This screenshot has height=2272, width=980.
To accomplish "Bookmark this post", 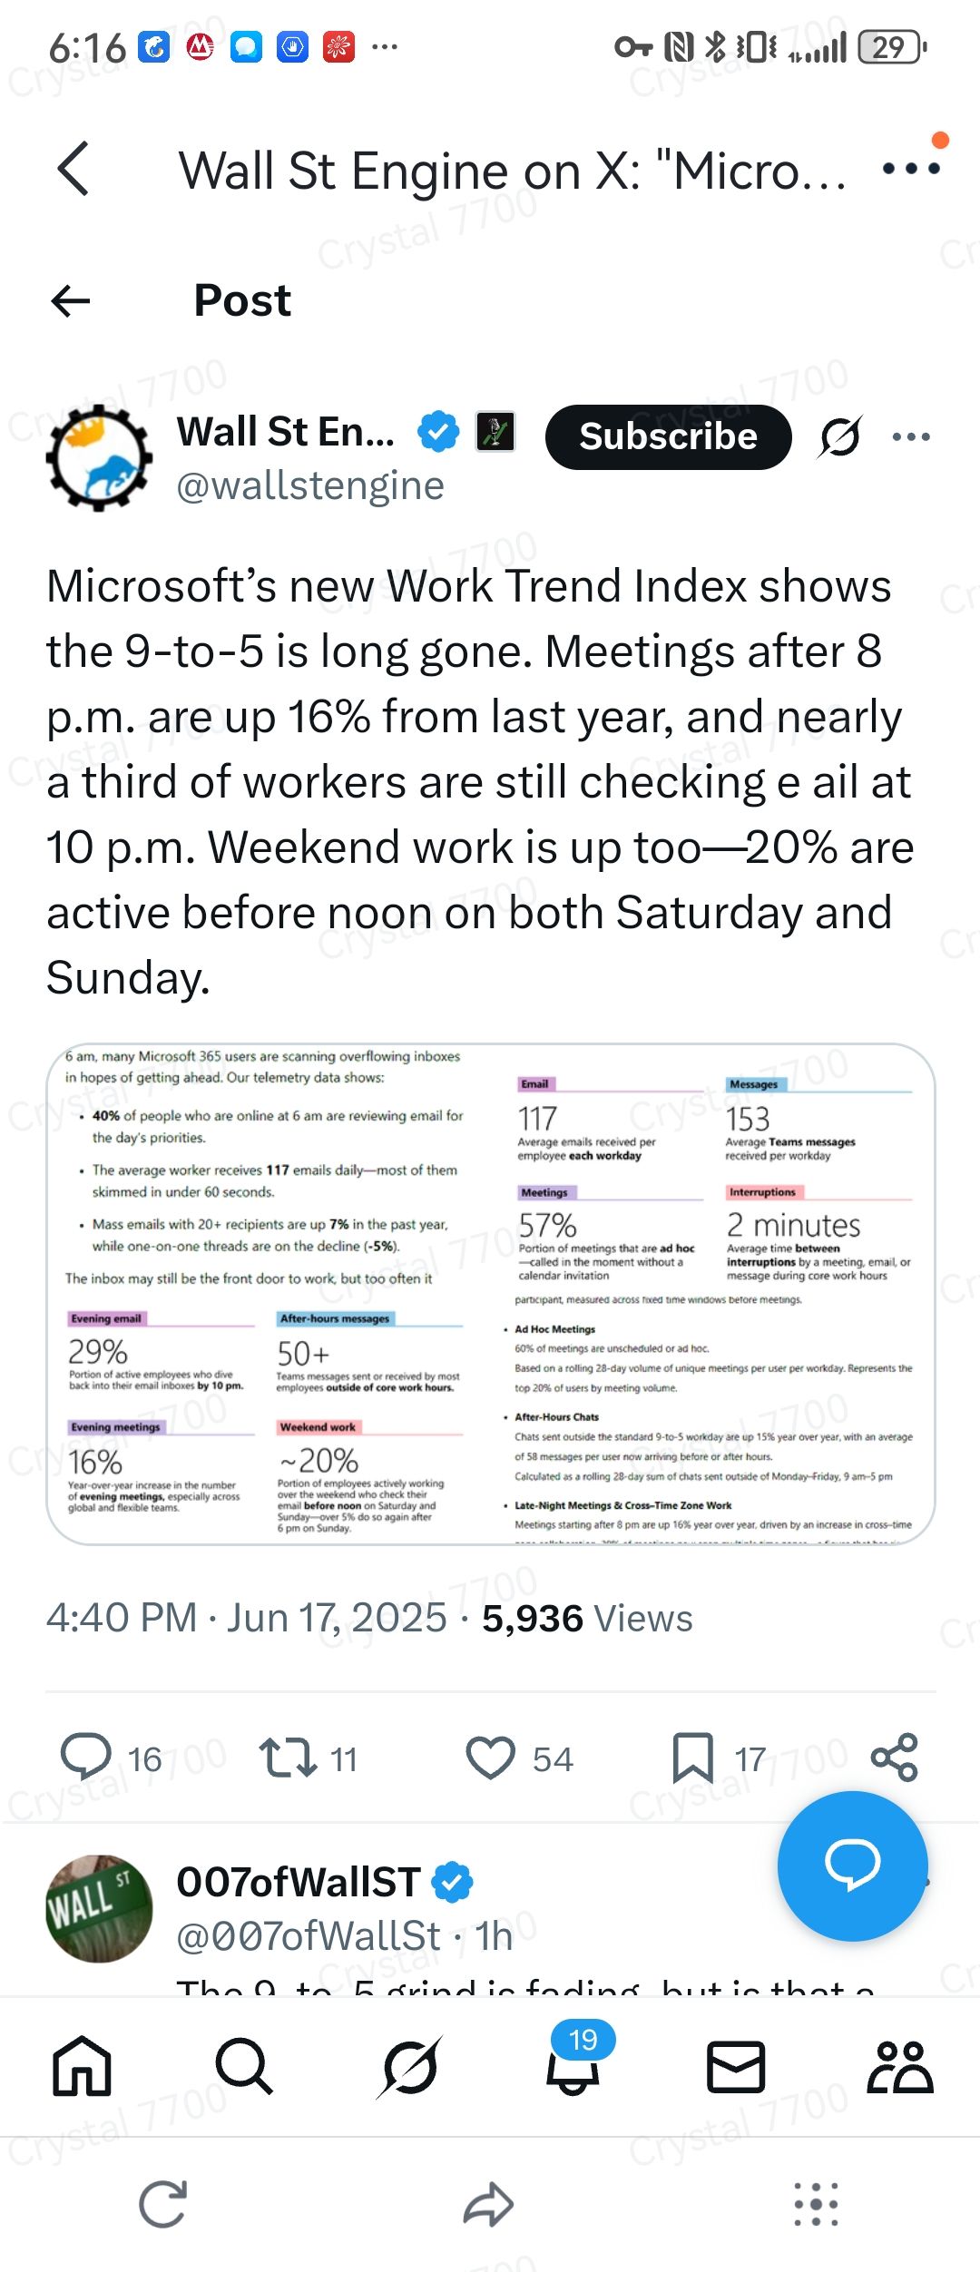I will tap(692, 1758).
